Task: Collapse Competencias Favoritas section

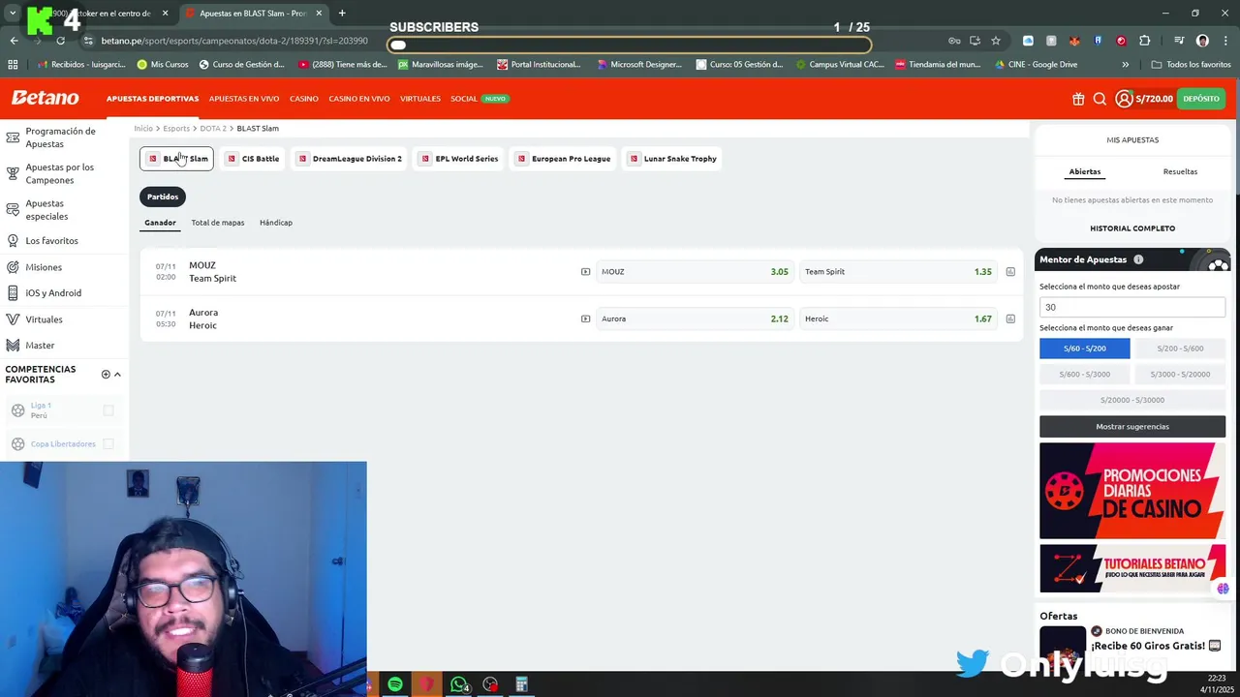Action: [117, 374]
